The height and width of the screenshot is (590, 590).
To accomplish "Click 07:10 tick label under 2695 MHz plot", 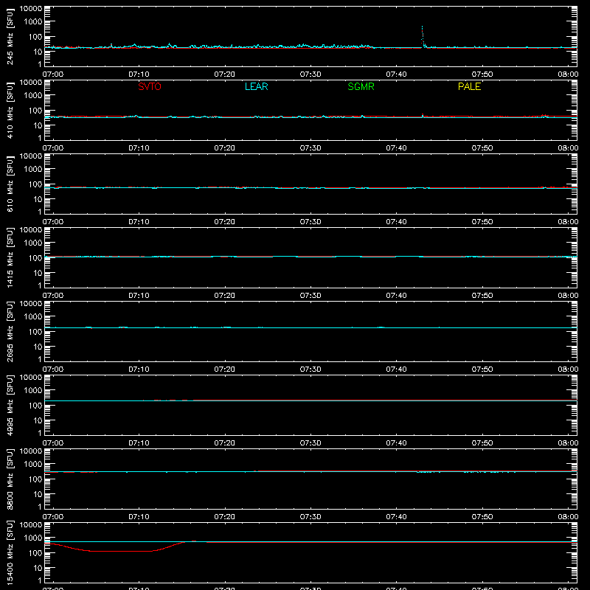I will [139, 369].
